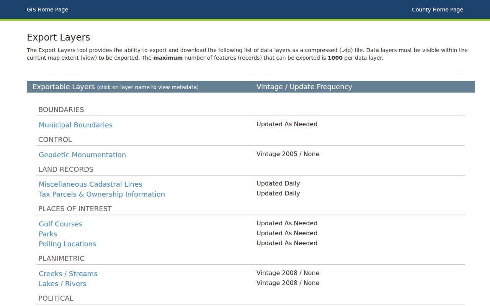Click Lakes / Rivers 'Vintage 2008 / None'

pos(288,283)
